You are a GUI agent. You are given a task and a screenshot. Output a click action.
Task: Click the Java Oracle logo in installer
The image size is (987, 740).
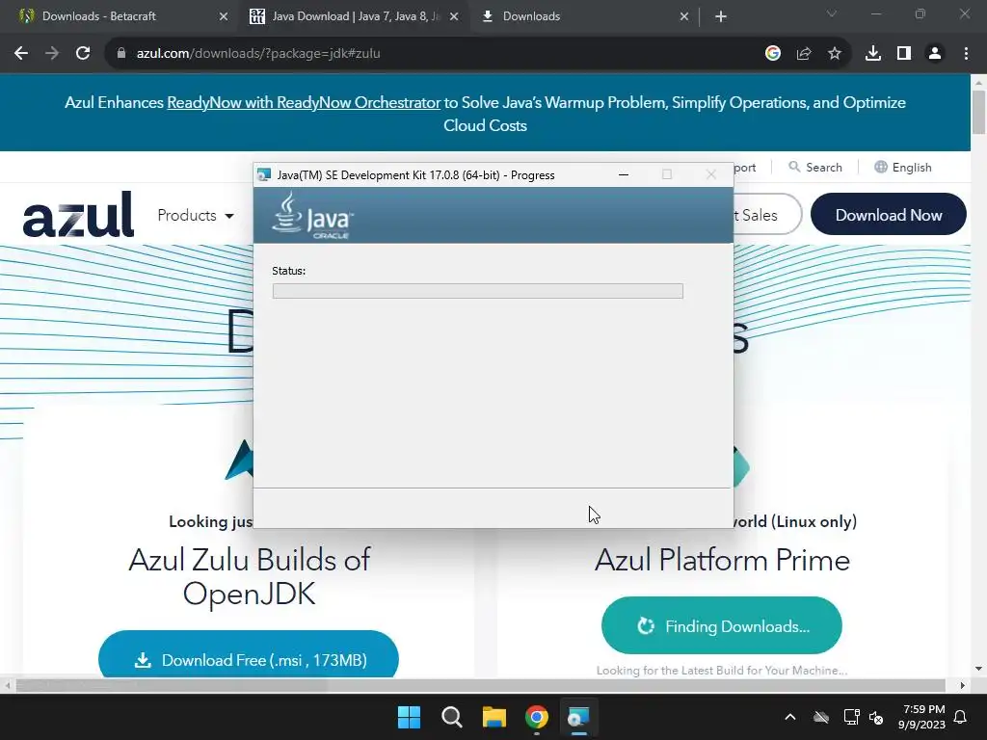pos(312,215)
